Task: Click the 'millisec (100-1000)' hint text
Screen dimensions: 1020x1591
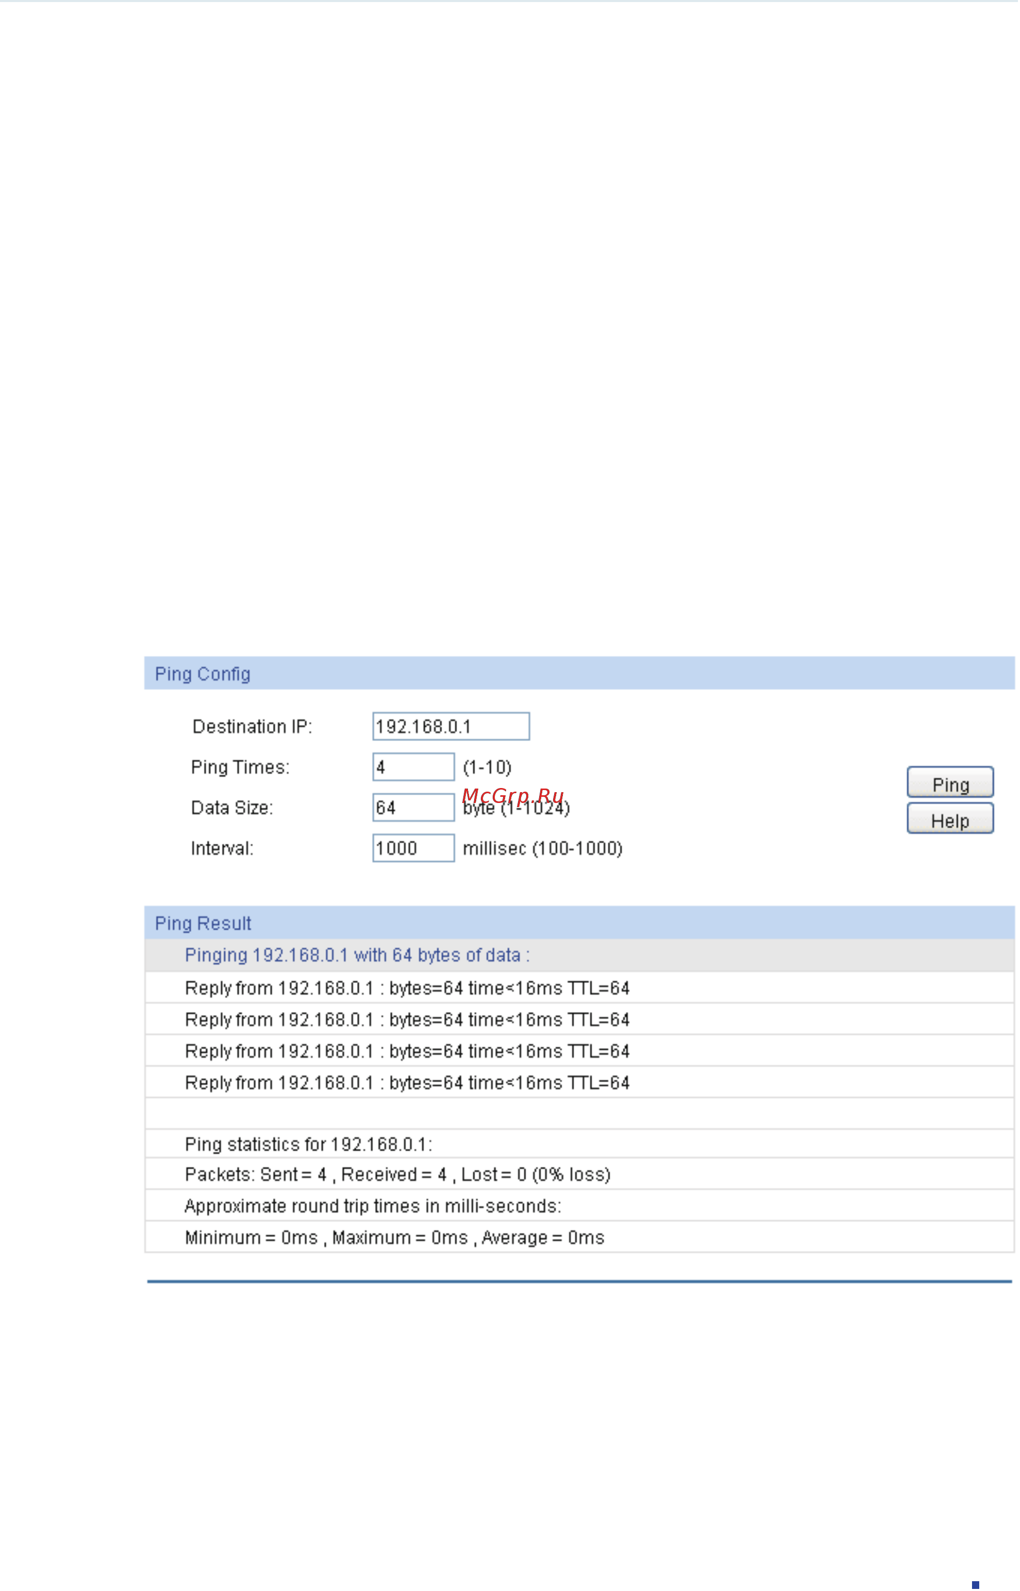Action: click(x=543, y=849)
